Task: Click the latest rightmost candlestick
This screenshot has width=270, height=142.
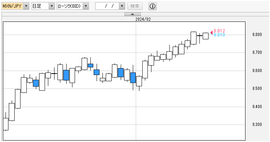Action: pyautogui.click(x=206, y=36)
